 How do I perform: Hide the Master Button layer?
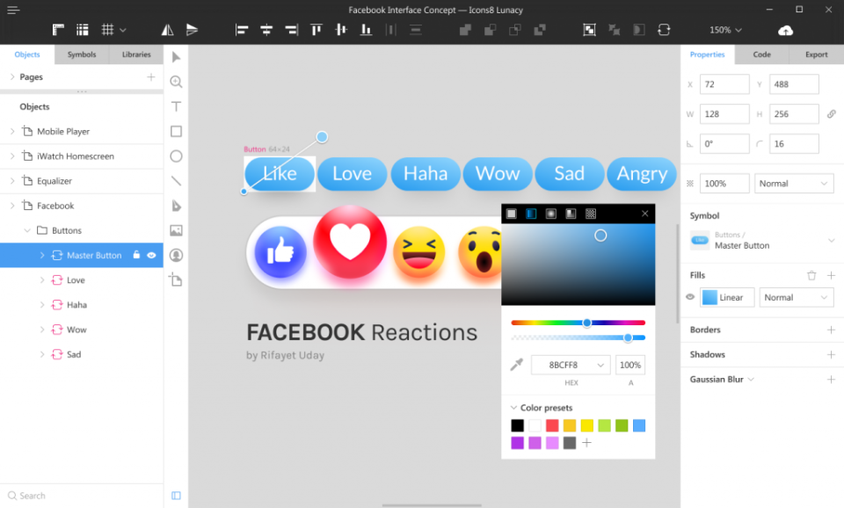(x=152, y=255)
